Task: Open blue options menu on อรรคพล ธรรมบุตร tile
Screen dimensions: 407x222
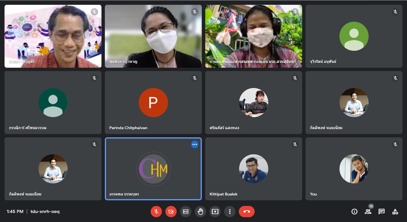Action: pyautogui.click(x=194, y=144)
